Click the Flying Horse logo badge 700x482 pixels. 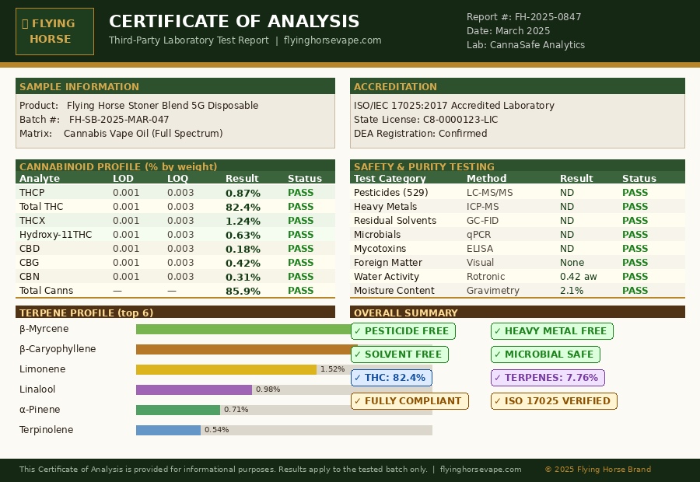tap(54, 31)
